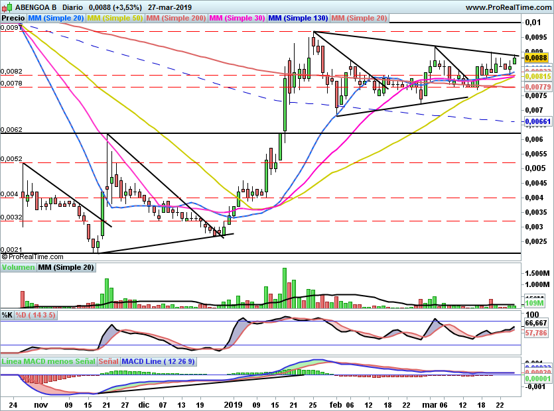Select the green 109M volume tag

[x=534, y=303]
